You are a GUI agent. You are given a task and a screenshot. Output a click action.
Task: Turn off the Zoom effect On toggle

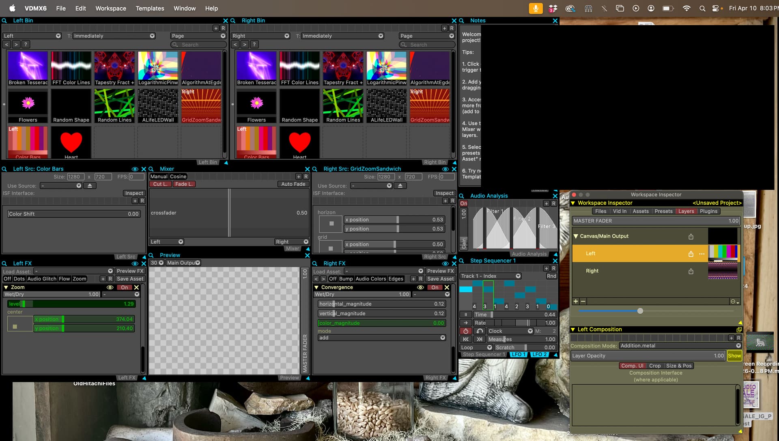click(124, 287)
